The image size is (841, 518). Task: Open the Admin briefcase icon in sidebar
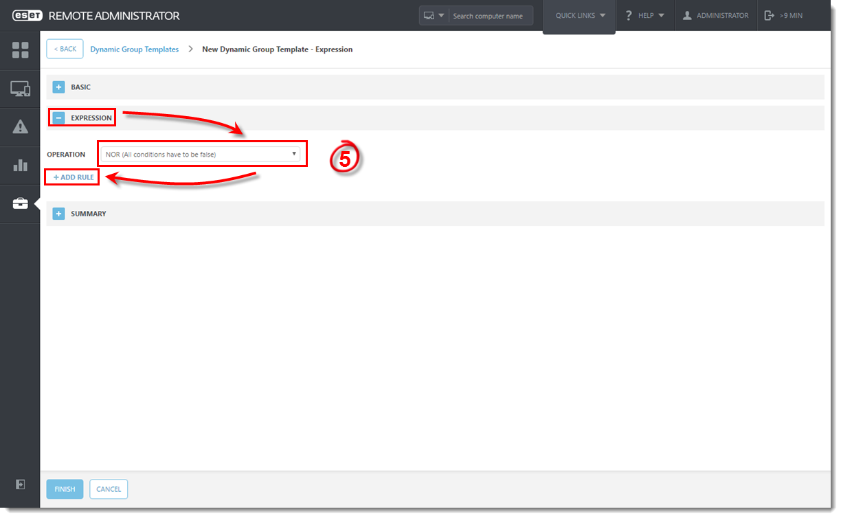coord(20,203)
